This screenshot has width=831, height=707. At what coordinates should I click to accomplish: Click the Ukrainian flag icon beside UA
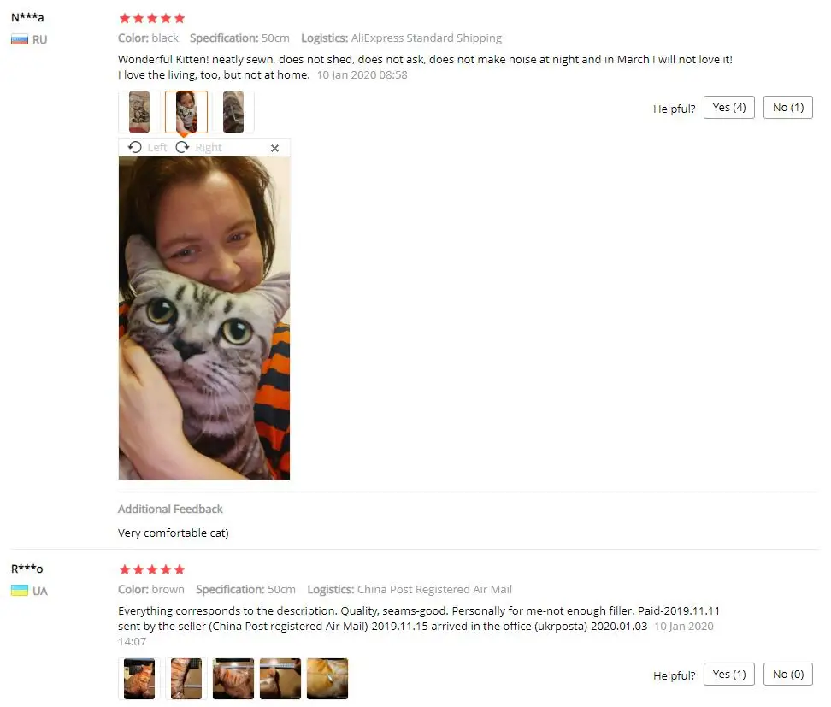click(x=20, y=591)
